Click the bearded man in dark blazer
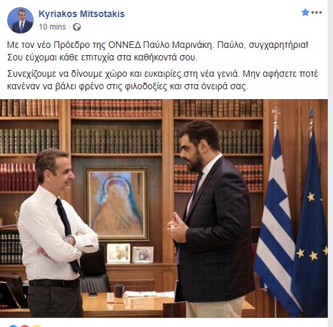Screen dimensions: 333x327 211,219
